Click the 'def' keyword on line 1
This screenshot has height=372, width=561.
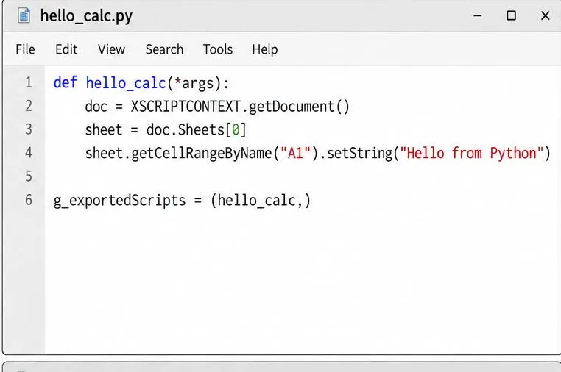click(65, 82)
